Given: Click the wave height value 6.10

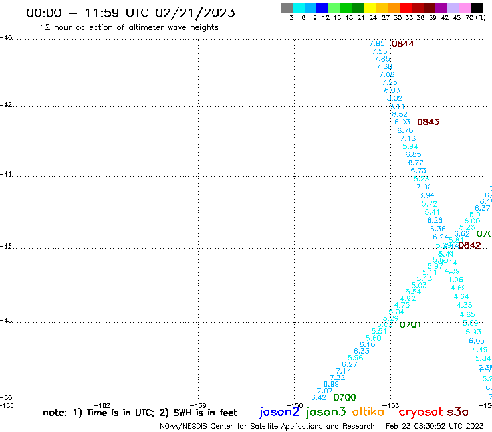Looking at the screenshot, I should 368,344.
